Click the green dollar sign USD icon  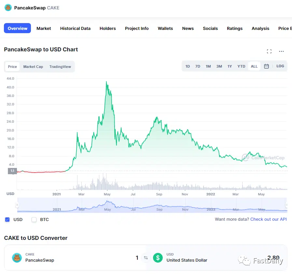pos(158,258)
